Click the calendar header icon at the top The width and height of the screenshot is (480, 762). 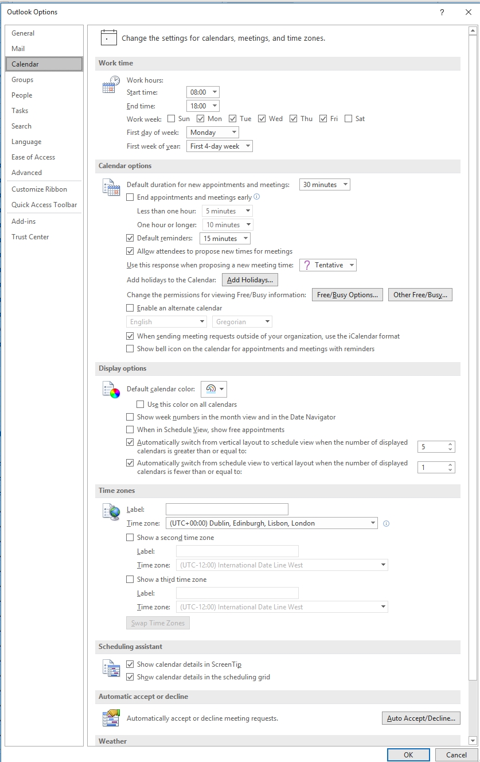[109, 38]
